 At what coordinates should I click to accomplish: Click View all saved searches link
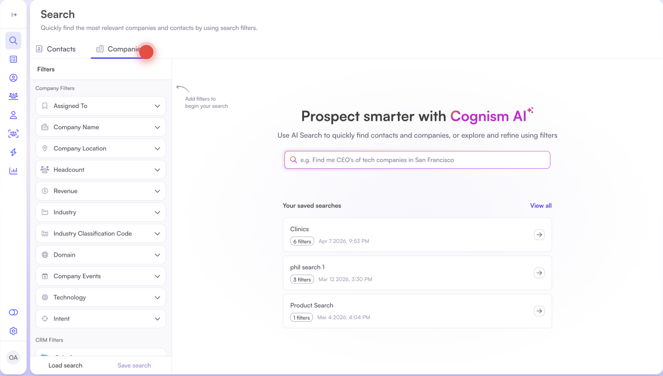pos(541,206)
